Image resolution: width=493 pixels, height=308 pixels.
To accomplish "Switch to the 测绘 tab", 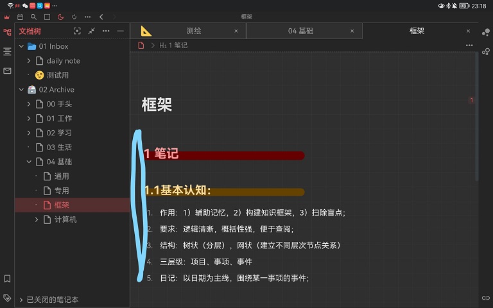I will click(193, 31).
